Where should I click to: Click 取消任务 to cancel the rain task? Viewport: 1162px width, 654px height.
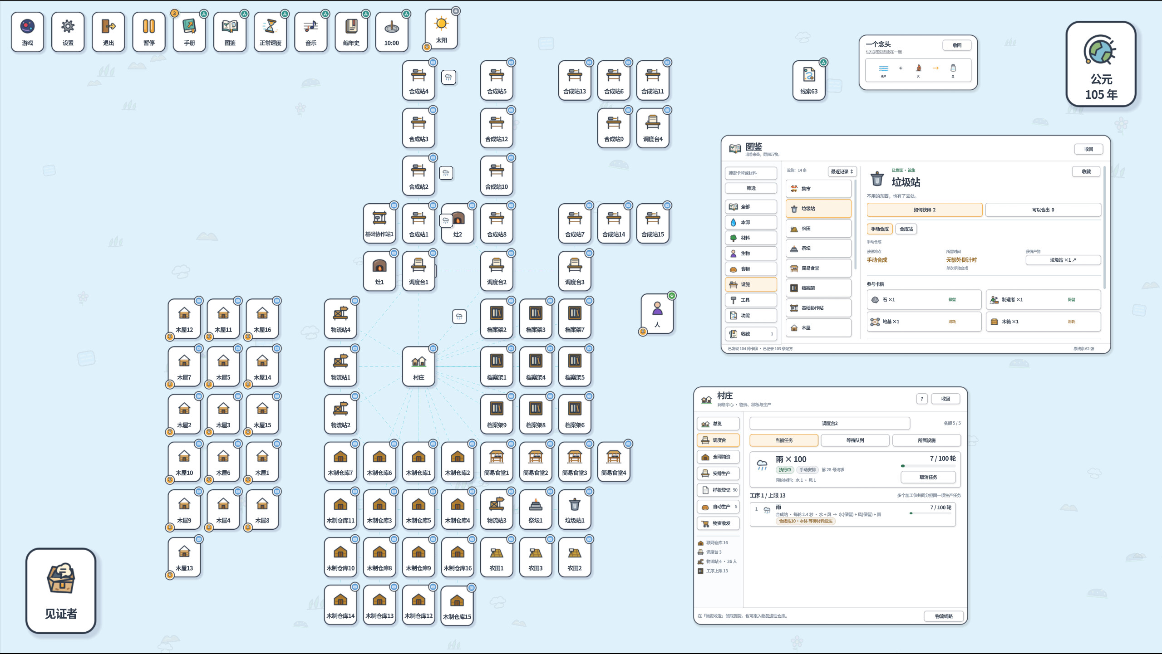click(928, 477)
